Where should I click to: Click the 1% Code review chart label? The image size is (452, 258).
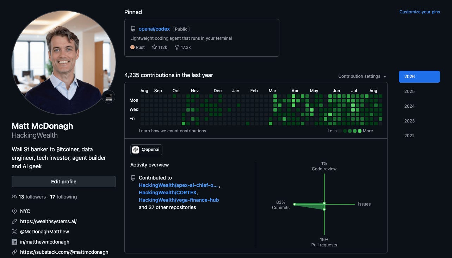[324, 166]
